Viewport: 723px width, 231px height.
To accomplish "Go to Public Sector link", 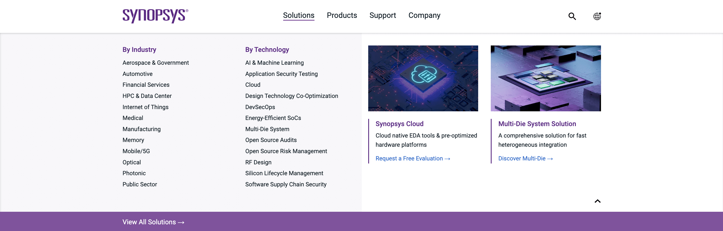I will coord(140,184).
